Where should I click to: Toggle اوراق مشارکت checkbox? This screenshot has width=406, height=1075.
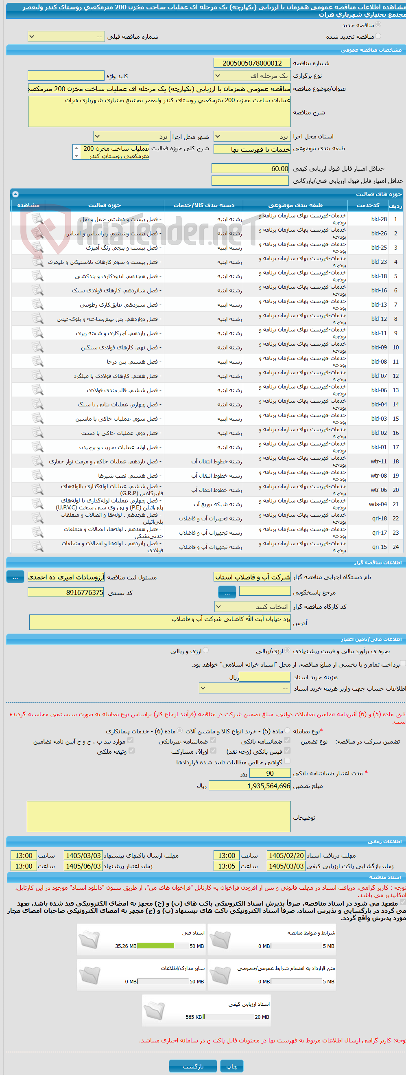point(214,750)
